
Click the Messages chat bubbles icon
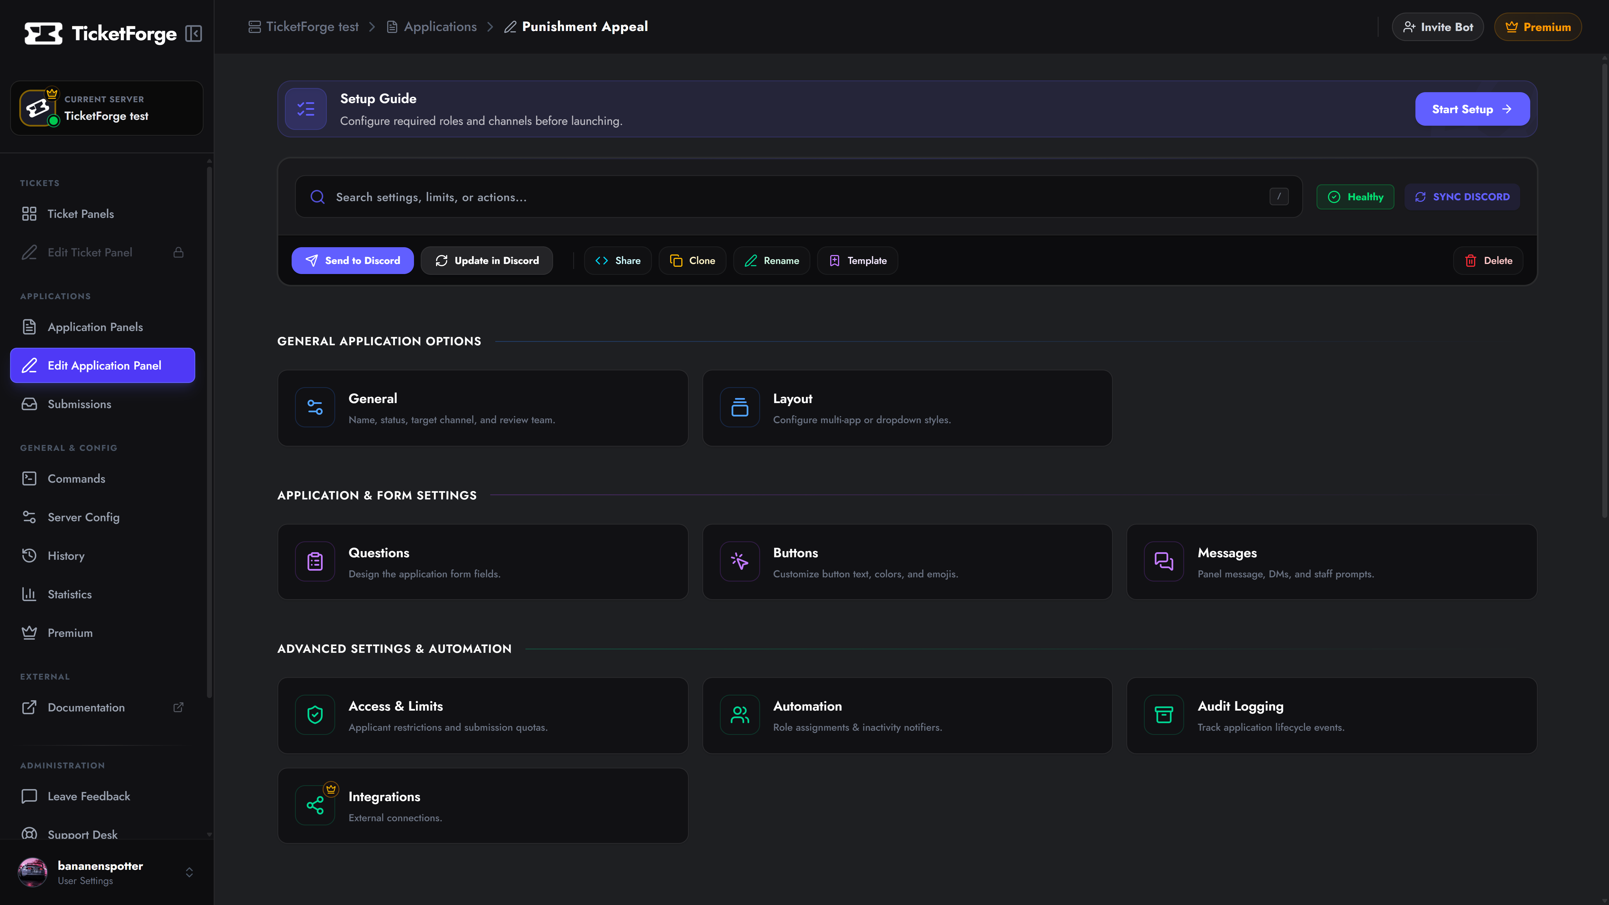pos(1164,561)
